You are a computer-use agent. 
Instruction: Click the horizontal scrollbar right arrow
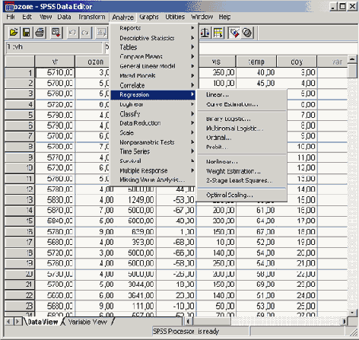pyautogui.click(x=344, y=322)
